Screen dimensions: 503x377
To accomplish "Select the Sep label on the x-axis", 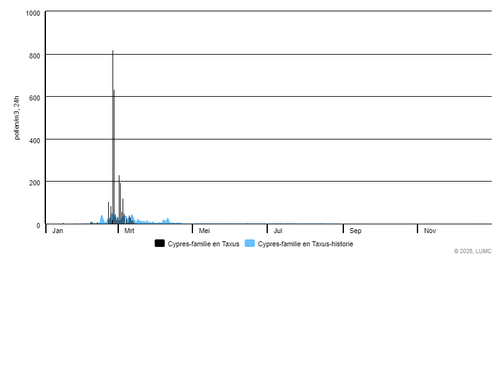I will pyautogui.click(x=355, y=231).
